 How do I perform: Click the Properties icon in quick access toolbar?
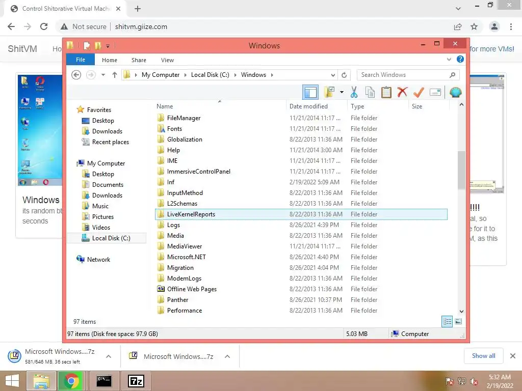87,45
